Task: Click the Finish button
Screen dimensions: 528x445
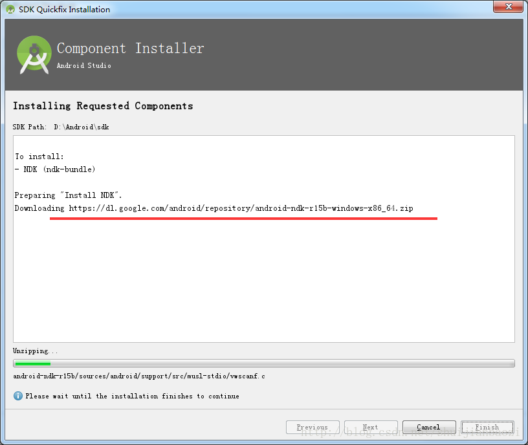Action: click(487, 427)
